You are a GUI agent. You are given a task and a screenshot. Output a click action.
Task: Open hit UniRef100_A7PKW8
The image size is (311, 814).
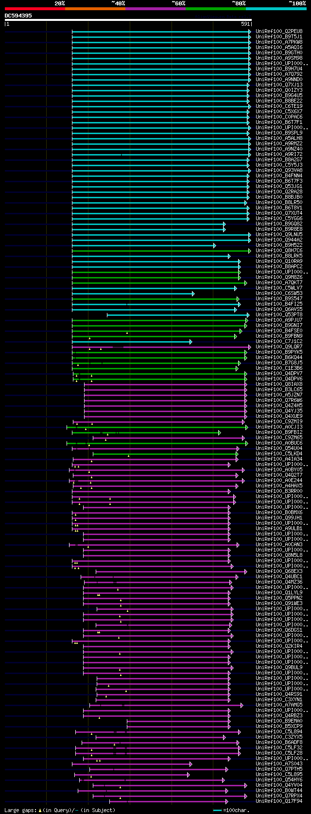[279, 42]
